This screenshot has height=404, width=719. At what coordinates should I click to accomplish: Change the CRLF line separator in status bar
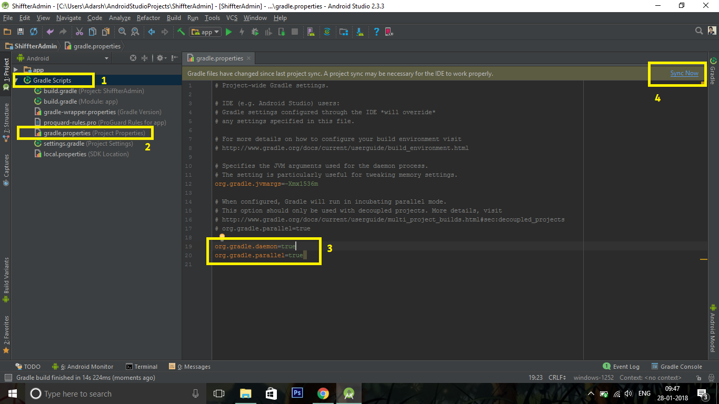(x=557, y=378)
